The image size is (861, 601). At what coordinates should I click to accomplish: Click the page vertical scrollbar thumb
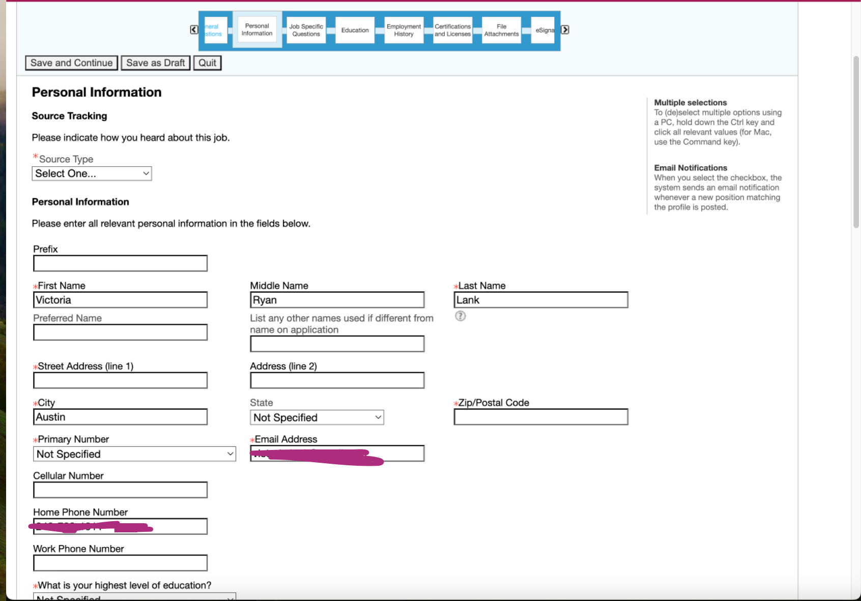tap(856, 141)
